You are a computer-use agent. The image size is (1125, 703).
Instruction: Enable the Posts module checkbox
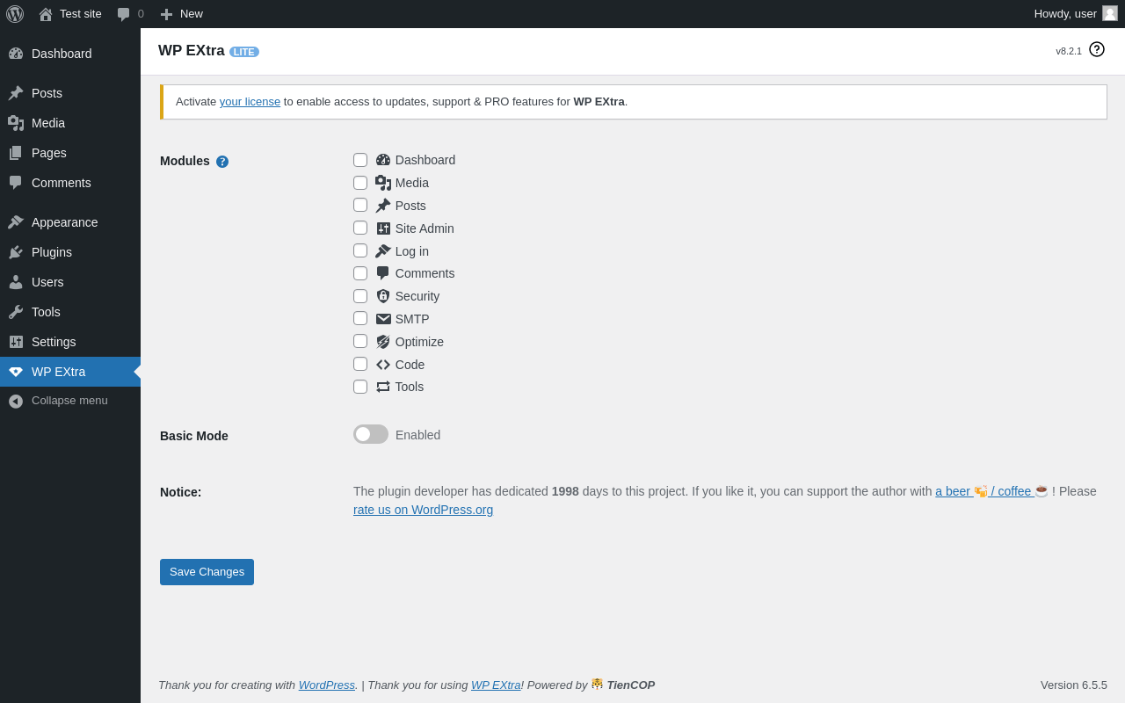(360, 205)
